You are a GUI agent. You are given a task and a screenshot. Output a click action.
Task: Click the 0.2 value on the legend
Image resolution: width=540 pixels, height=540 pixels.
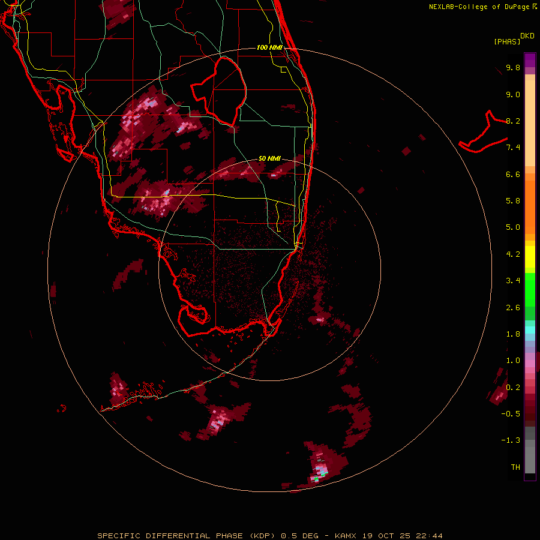[x=513, y=388]
